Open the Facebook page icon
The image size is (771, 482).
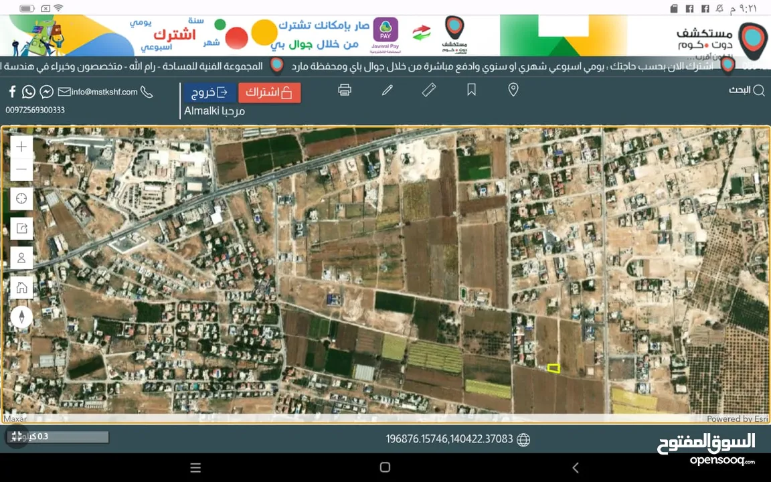(12, 92)
